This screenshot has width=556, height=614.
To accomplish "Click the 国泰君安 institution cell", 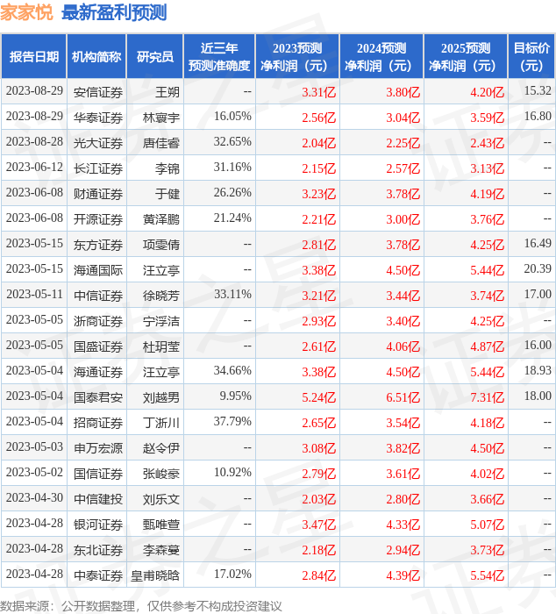I will (98, 398).
